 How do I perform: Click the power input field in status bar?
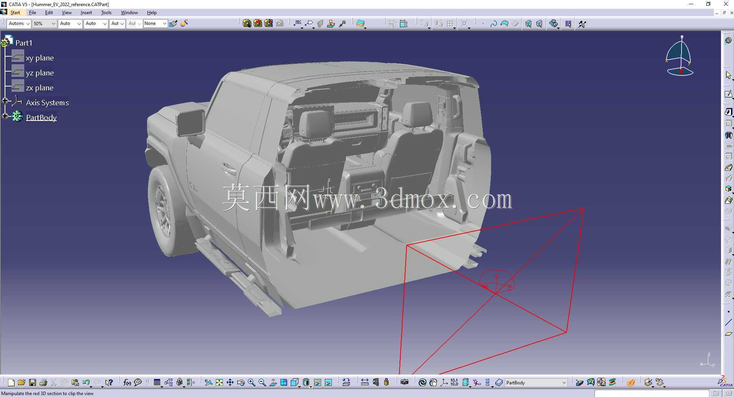[652, 394]
